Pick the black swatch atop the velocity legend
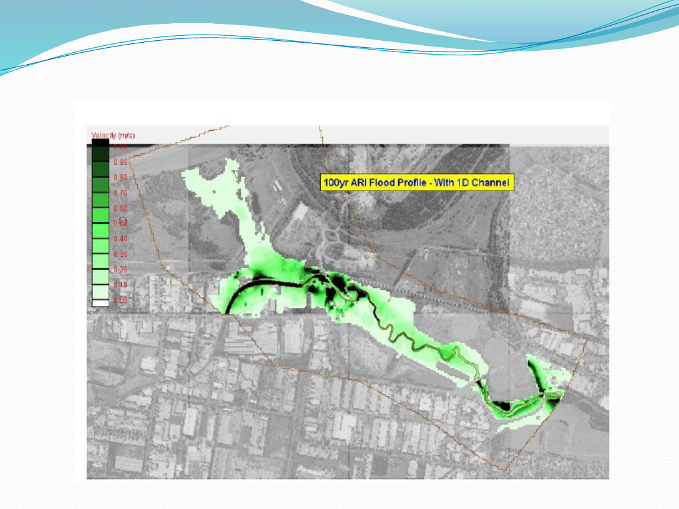The image size is (679, 509). 100,143
